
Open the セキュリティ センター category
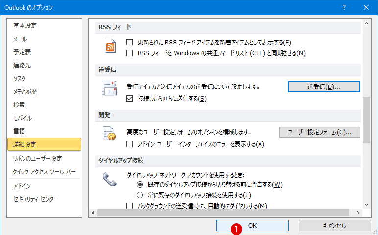click(x=45, y=199)
